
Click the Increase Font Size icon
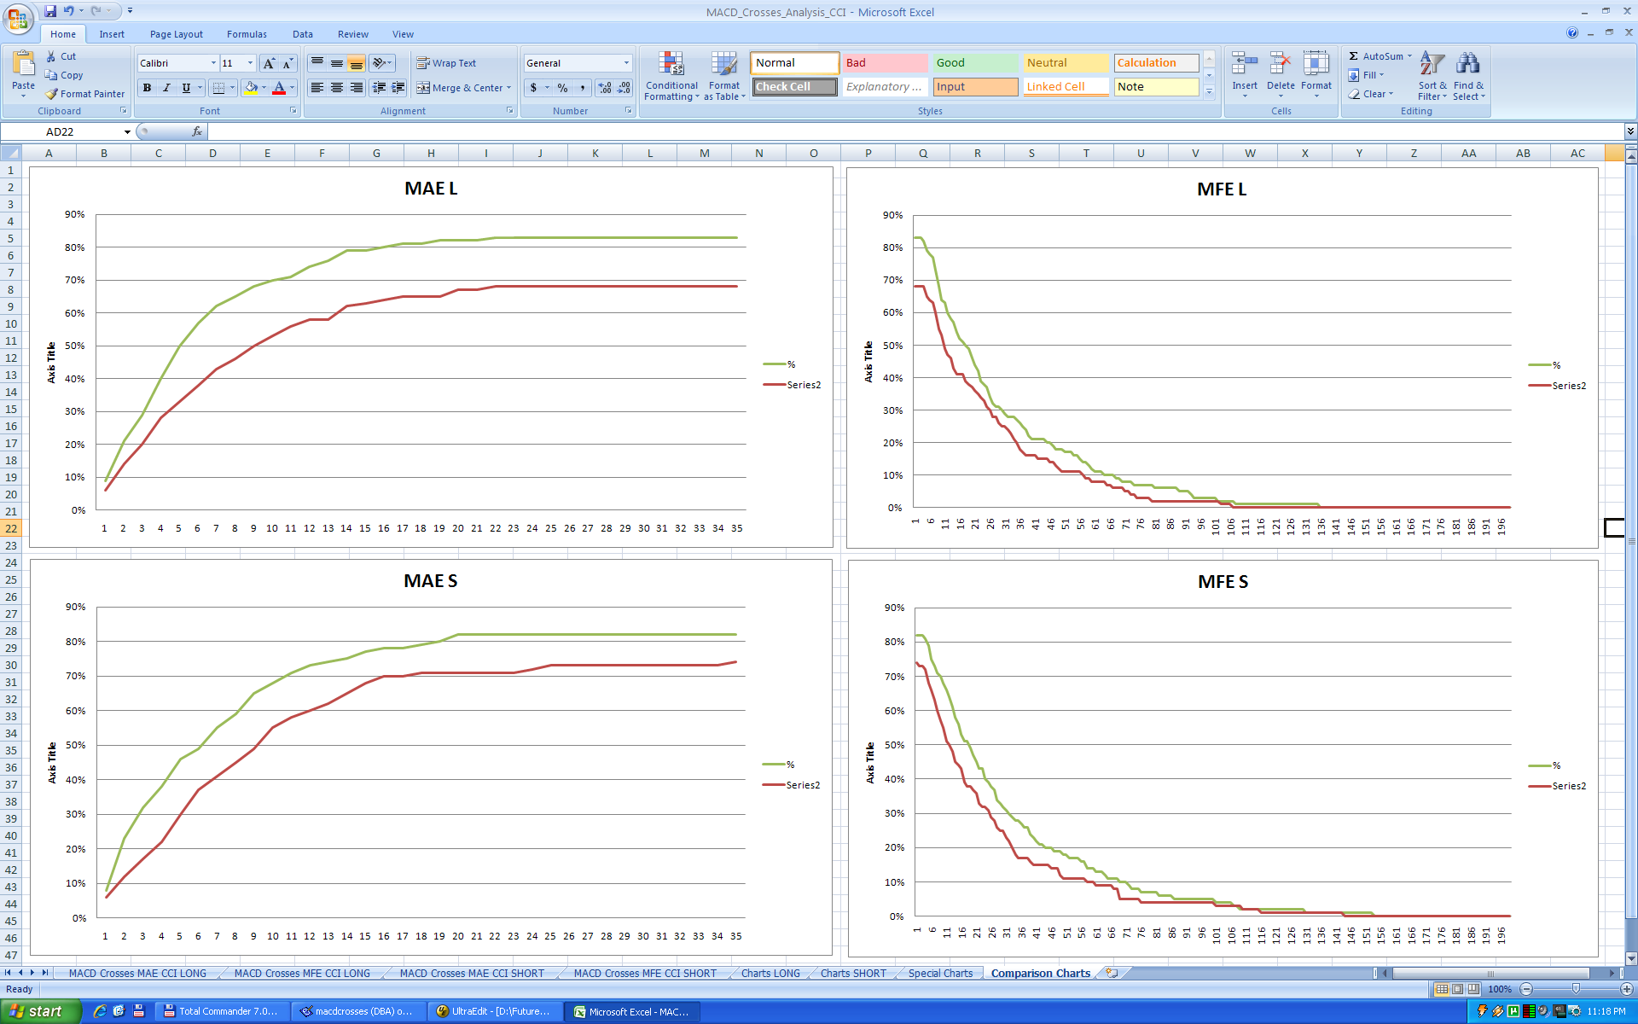point(270,63)
